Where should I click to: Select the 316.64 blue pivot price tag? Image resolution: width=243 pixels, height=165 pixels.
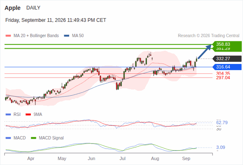pyautogui.click(x=227, y=67)
